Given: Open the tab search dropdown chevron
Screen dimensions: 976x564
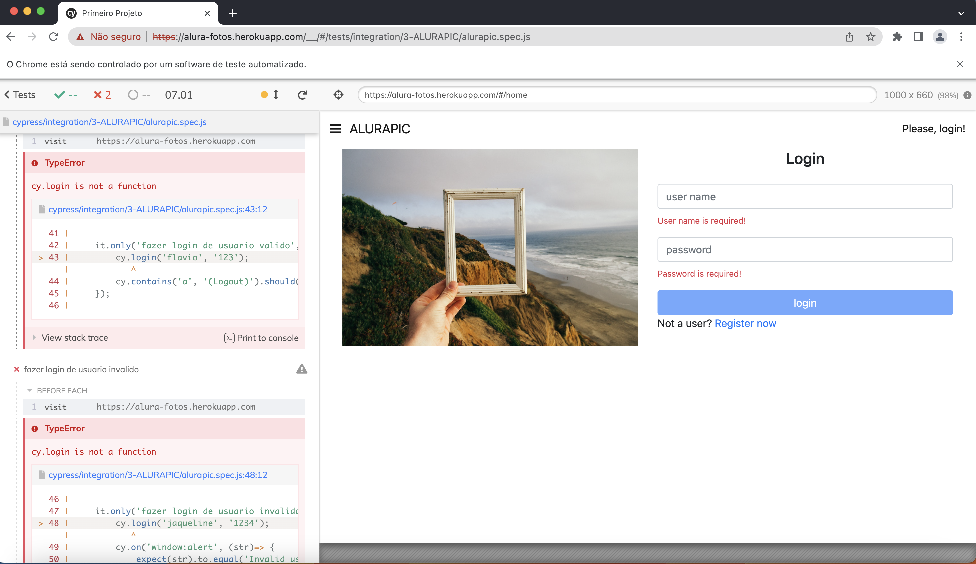Looking at the screenshot, I should pos(961,13).
